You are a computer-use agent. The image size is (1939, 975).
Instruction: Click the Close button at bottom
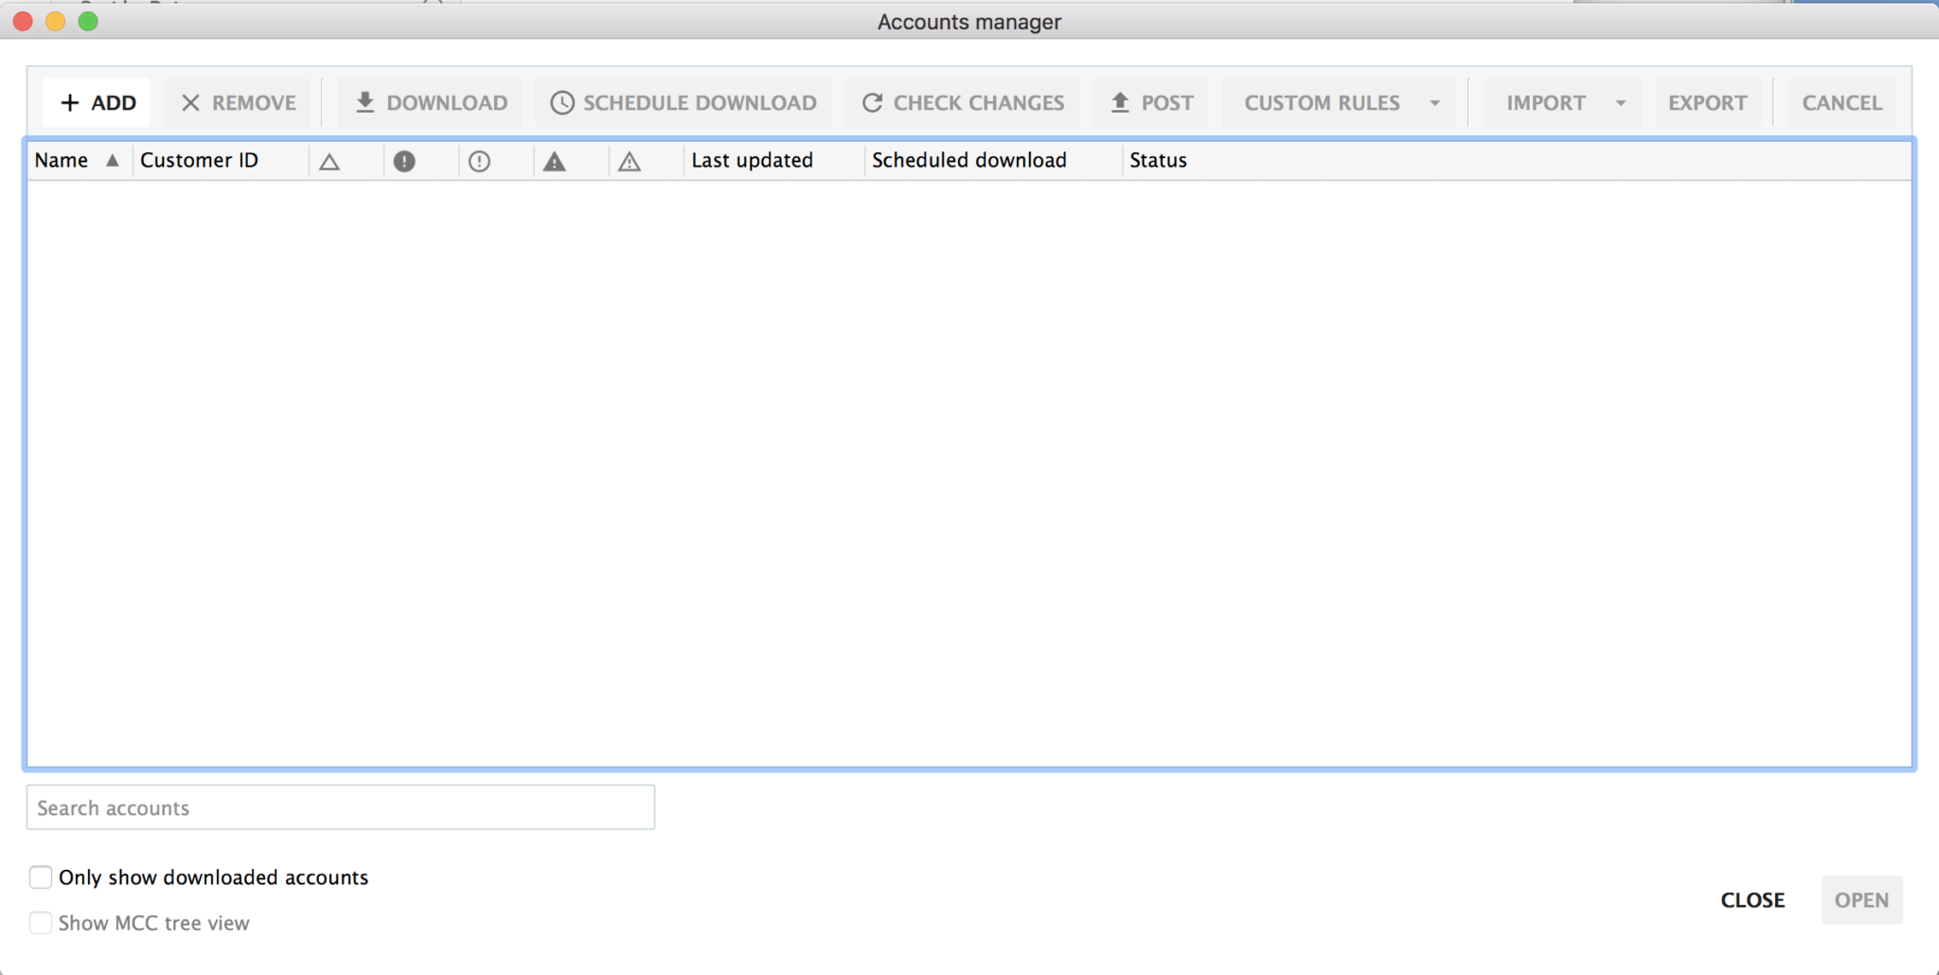pos(1752,900)
